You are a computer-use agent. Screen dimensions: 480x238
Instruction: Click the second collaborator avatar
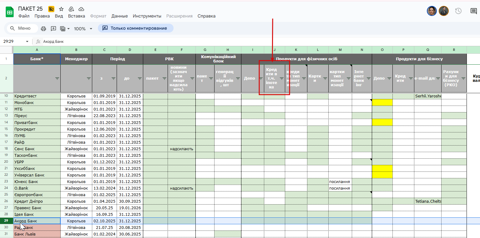[x=444, y=11]
